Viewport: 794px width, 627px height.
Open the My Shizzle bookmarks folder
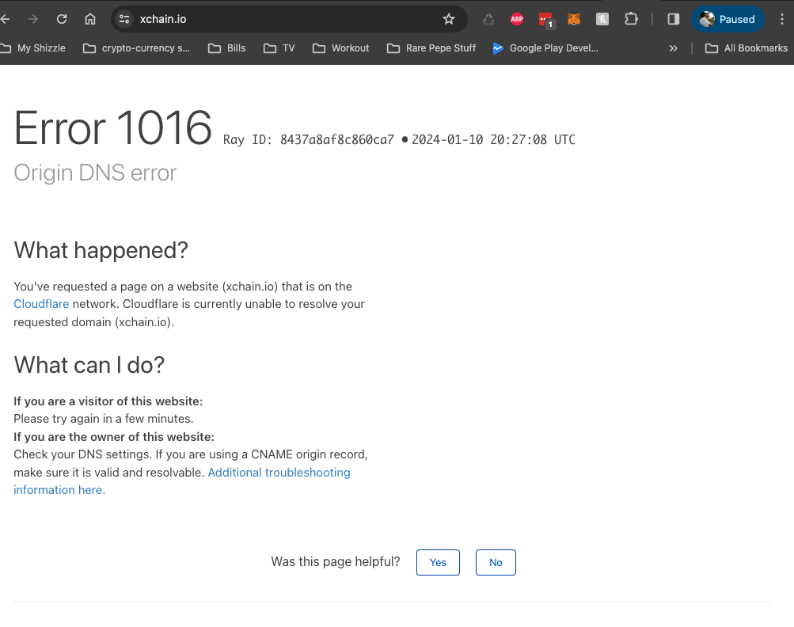(x=33, y=48)
